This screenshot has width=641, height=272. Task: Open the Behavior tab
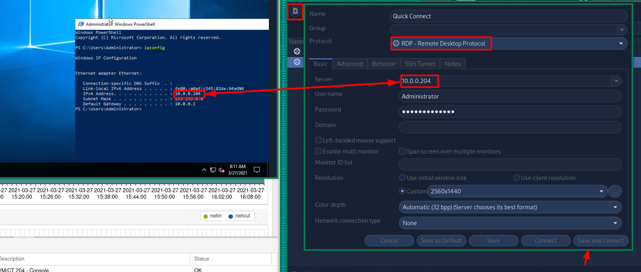coord(384,64)
